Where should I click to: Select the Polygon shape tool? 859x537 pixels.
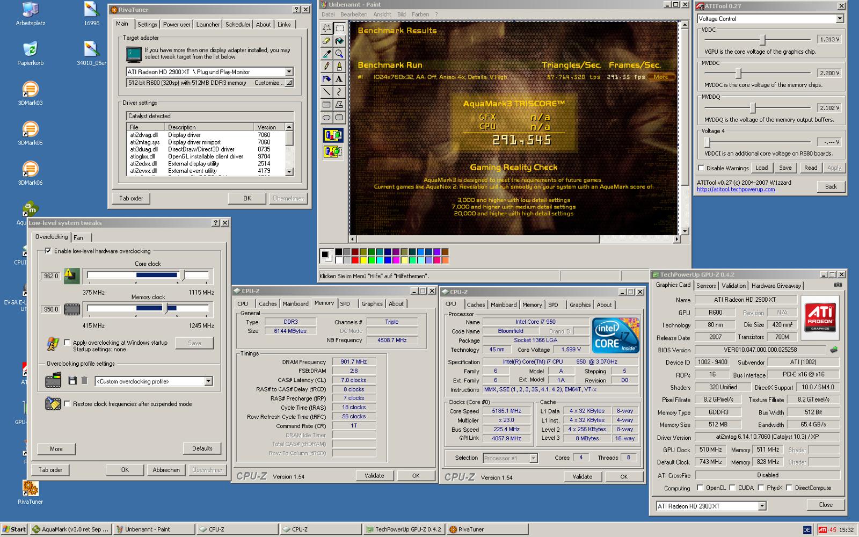[x=339, y=105]
